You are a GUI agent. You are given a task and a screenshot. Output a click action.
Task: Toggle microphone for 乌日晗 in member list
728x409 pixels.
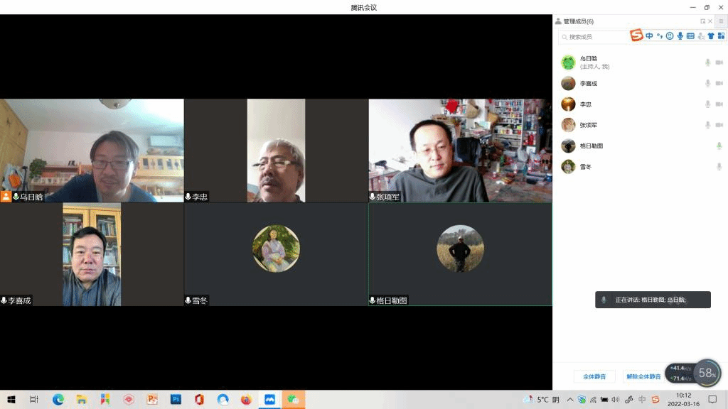pyautogui.click(x=707, y=62)
